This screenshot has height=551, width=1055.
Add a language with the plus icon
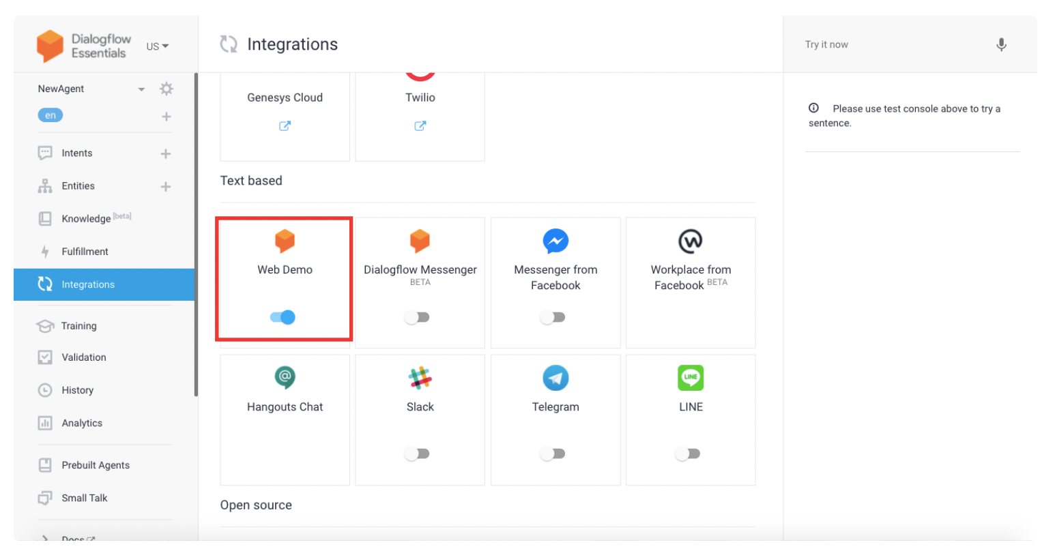coord(166,117)
